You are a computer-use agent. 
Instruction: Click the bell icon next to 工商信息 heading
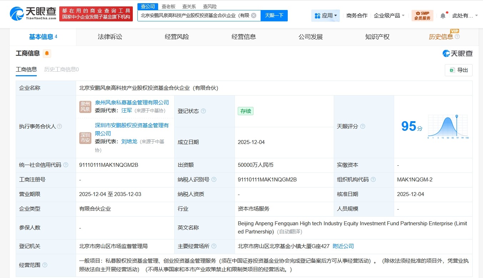[x=46, y=53]
